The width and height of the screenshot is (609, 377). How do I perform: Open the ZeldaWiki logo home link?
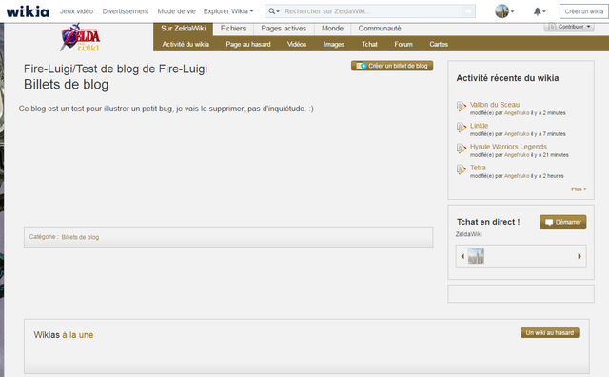(80, 38)
